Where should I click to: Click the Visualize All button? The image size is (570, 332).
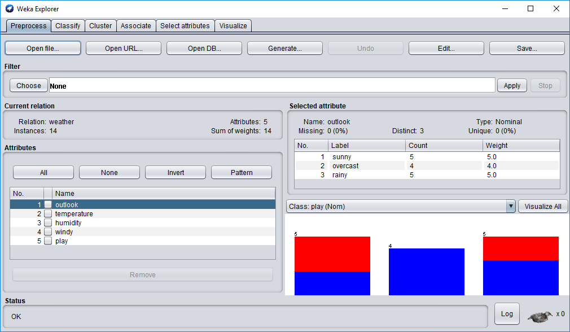[542, 207]
